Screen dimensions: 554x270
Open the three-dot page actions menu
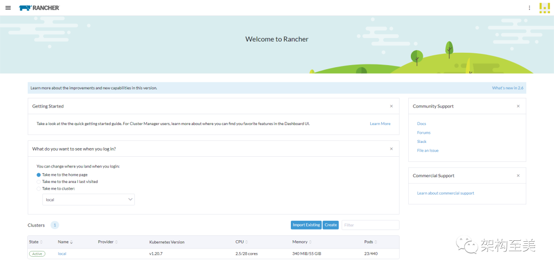pos(529,8)
